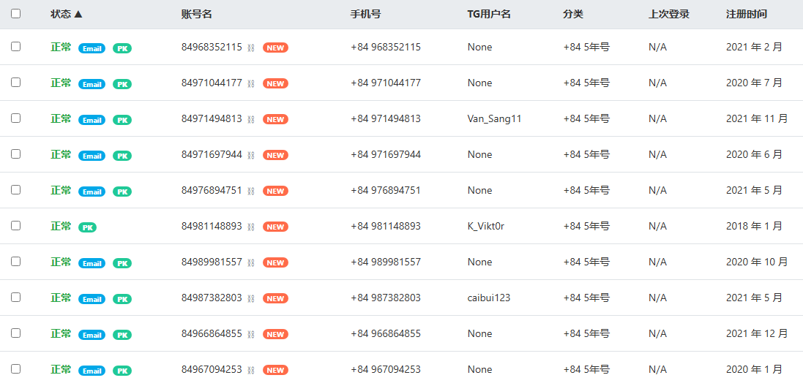Click link icon next to 84968352115
This screenshot has width=803, height=386.
(251, 48)
